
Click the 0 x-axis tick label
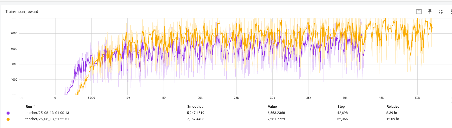(55, 98)
